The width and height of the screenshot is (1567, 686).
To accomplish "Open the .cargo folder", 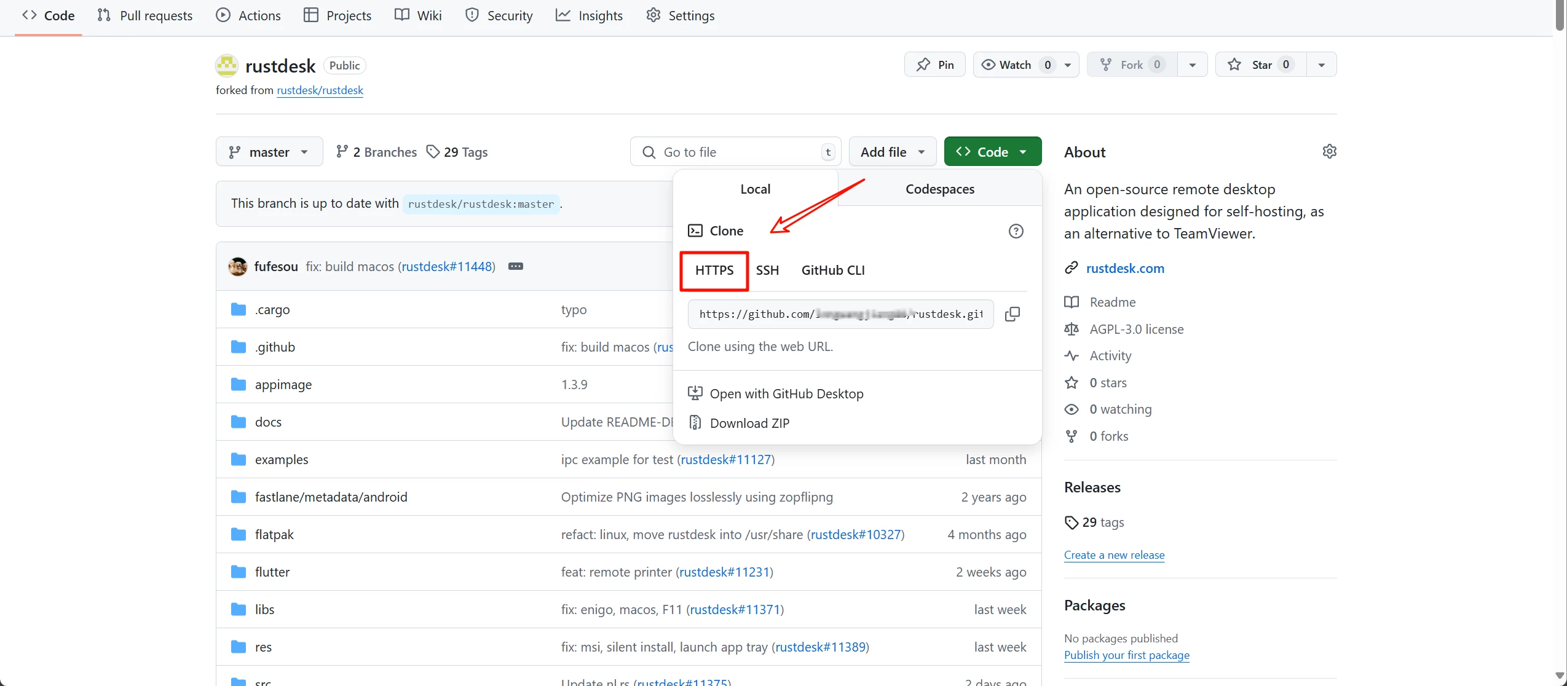I will coord(272,310).
